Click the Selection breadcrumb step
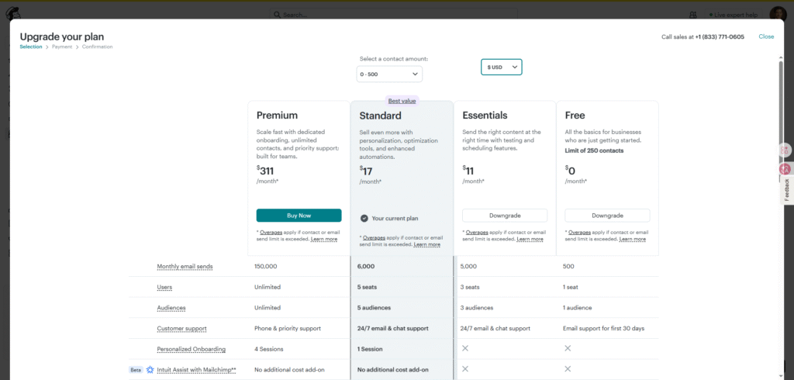Viewport: 794px width, 380px height. (x=31, y=47)
